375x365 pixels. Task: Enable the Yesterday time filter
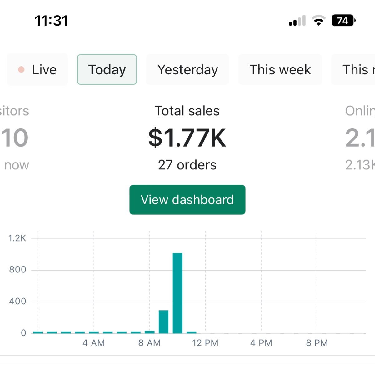click(x=187, y=69)
